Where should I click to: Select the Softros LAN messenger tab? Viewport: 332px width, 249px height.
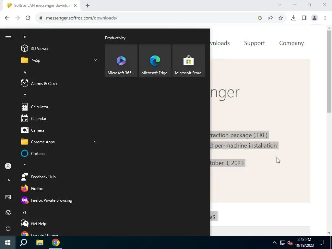point(41,6)
